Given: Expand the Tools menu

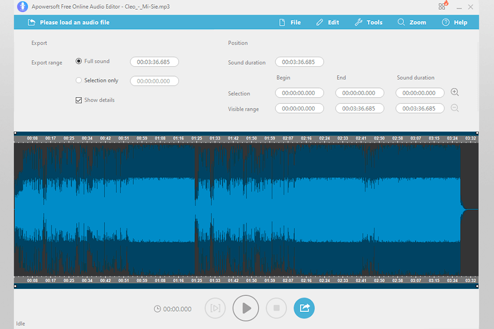Looking at the screenshot, I should pyautogui.click(x=368, y=23).
